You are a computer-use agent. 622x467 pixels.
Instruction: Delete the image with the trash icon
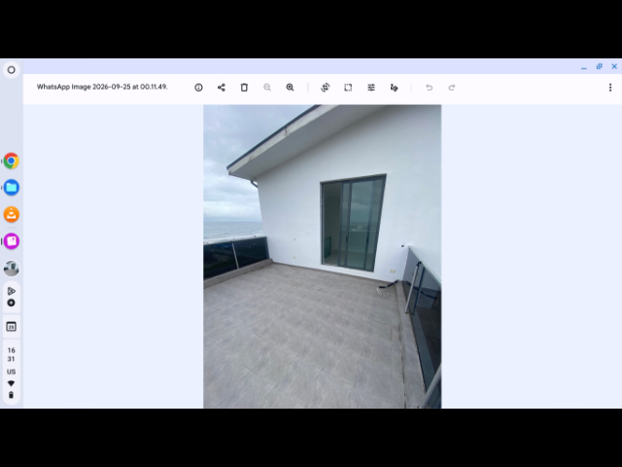pos(244,88)
